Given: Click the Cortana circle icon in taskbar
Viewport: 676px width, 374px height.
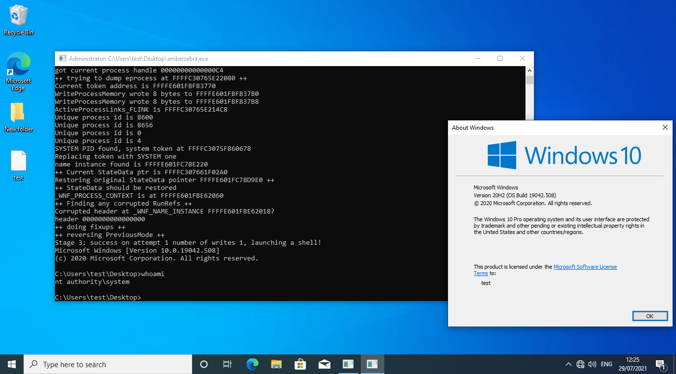Looking at the screenshot, I should 204,364.
